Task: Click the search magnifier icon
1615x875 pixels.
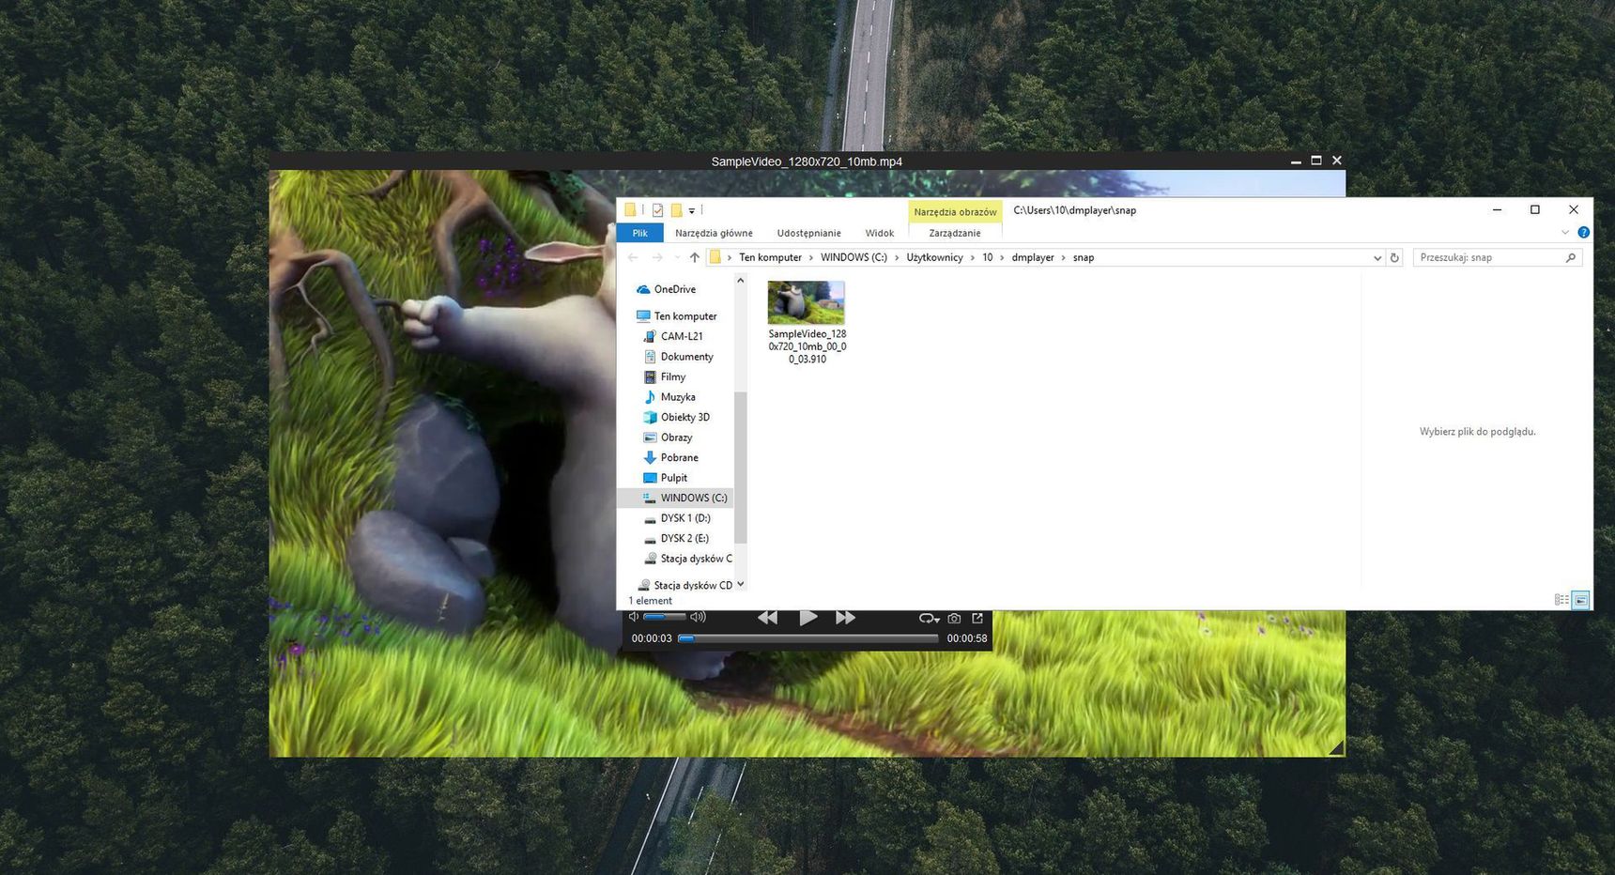Action: pyautogui.click(x=1571, y=257)
